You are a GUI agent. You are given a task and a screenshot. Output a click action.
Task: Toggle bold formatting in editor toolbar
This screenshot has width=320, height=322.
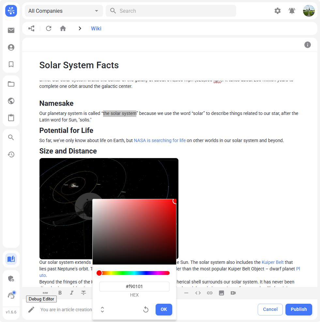click(x=60, y=293)
